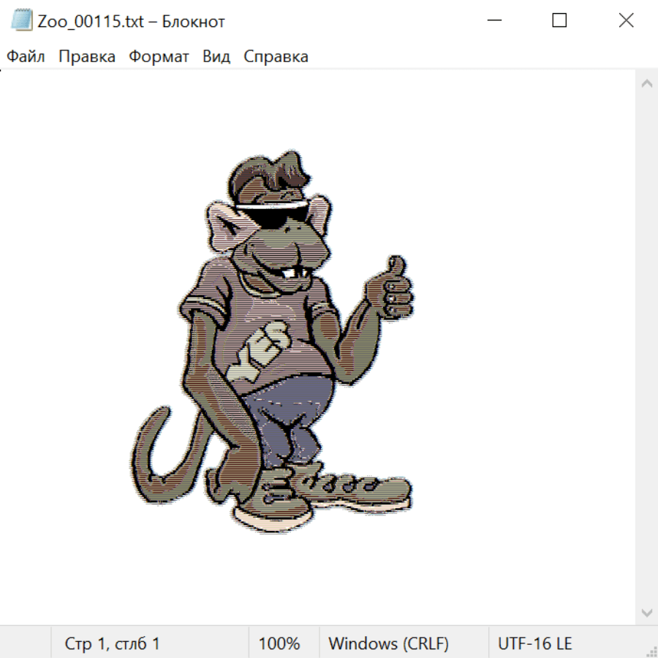Maximize the Блокнот window
Screen dimensions: 658x658
pos(559,20)
